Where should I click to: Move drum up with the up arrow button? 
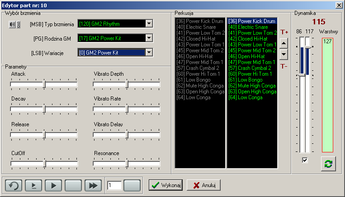pyautogui.click(x=284, y=43)
